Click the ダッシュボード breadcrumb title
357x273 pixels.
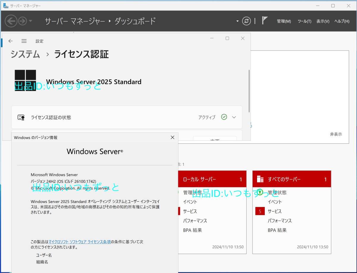(135, 21)
